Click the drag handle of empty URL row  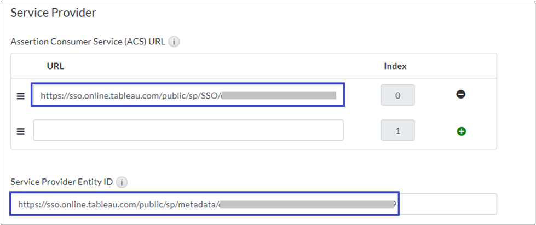coord(20,131)
